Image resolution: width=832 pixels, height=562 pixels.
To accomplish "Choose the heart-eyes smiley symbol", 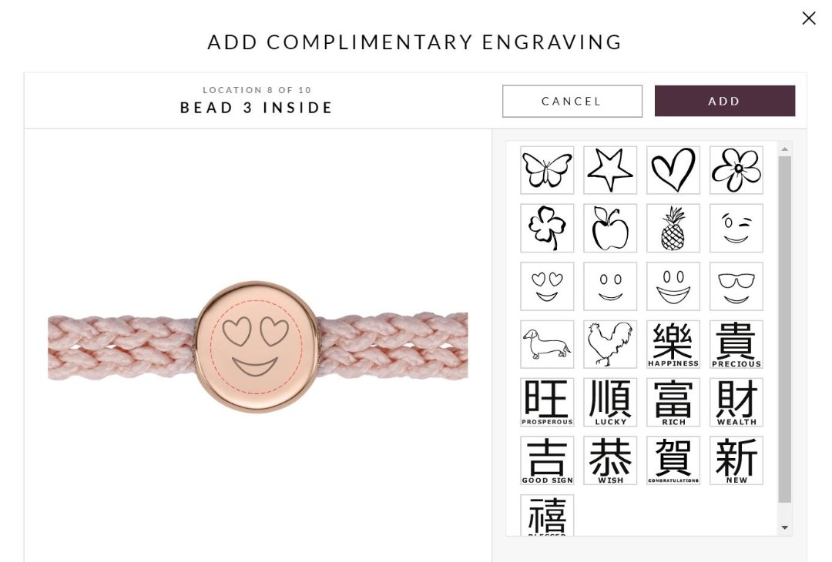I will (547, 286).
